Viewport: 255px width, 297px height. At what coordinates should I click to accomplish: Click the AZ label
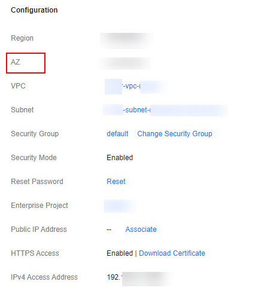16,62
